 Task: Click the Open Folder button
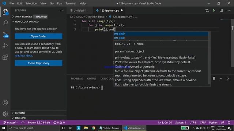click(38, 36)
